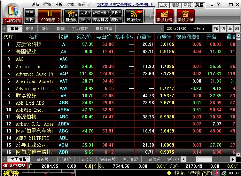Screen dimensions: 241x176
Task: Open the 行情 menu
Action: coord(47,4)
